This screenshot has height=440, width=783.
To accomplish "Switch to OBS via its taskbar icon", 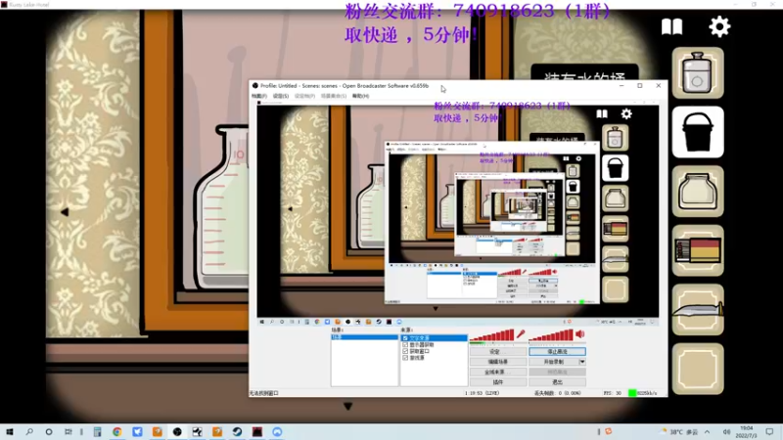I will coord(177,431).
